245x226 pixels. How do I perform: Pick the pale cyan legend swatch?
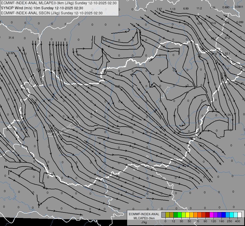[x=236, y=215]
